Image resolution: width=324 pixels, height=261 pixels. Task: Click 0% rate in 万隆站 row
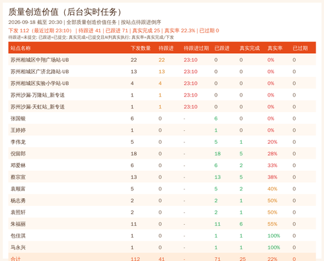point(271,95)
